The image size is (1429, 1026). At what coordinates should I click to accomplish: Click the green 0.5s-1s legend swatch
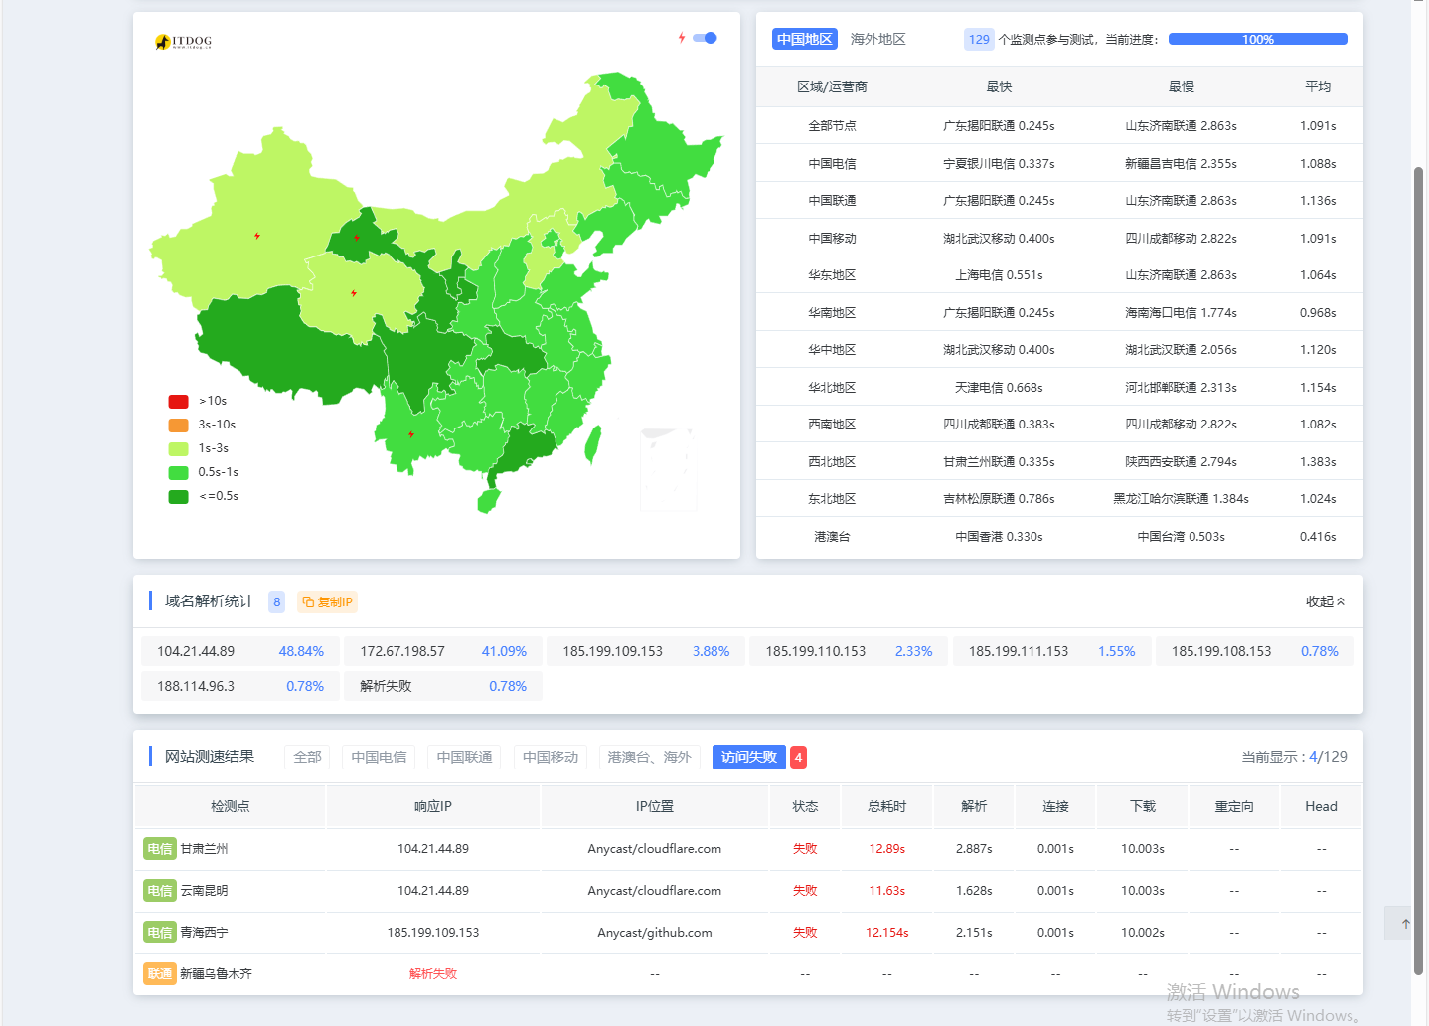179,472
